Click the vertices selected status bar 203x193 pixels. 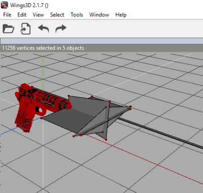[101, 48]
